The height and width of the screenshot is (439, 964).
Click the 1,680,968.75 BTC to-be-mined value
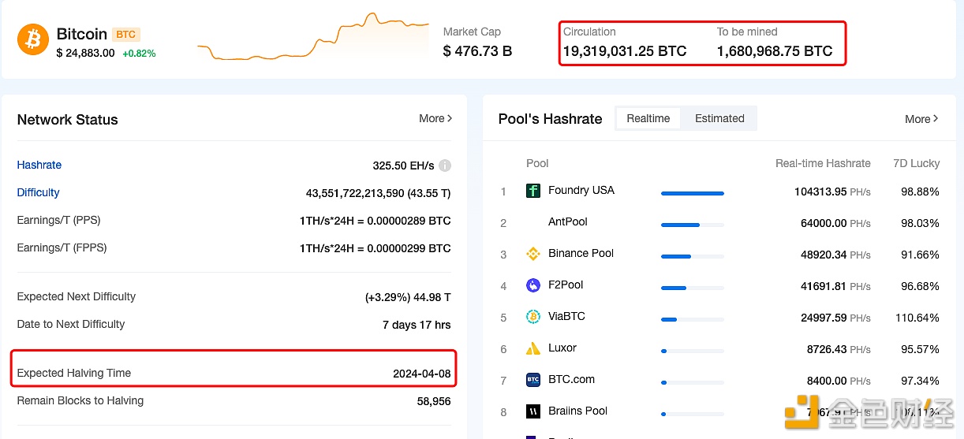775,51
